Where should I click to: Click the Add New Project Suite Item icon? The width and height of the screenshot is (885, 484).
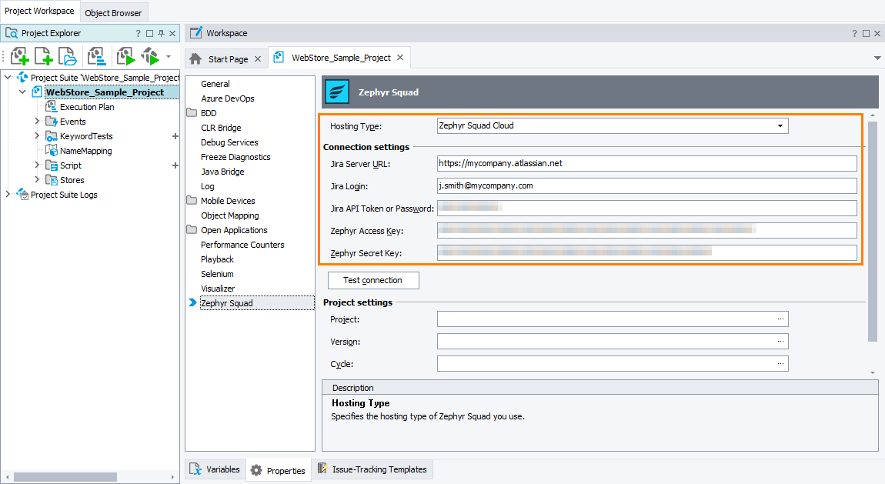19,55
